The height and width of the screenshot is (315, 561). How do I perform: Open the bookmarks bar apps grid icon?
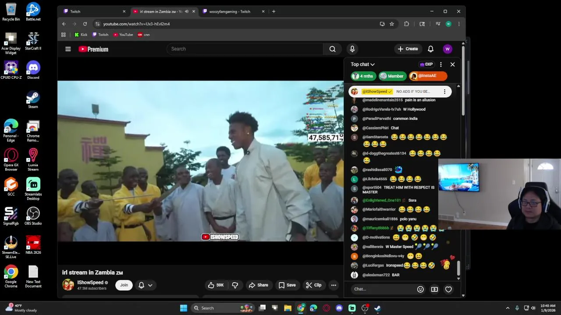pos(64,35)
